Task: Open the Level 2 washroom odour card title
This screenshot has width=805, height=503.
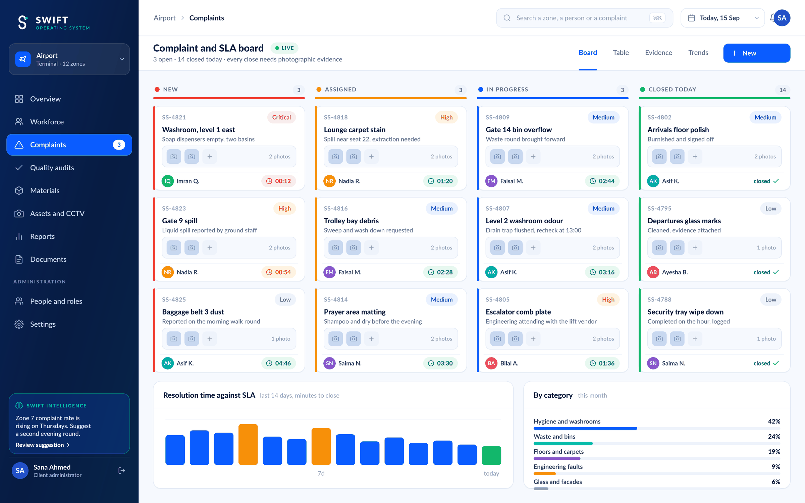Action: (x=524, y=221)
